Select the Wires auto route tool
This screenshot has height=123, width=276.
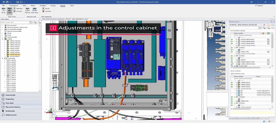(3, 11)
